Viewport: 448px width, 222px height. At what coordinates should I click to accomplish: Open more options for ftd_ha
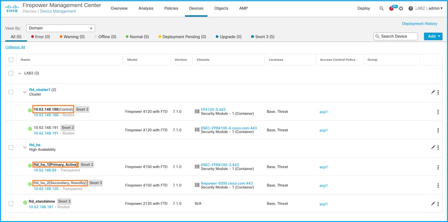coord(438,147)
